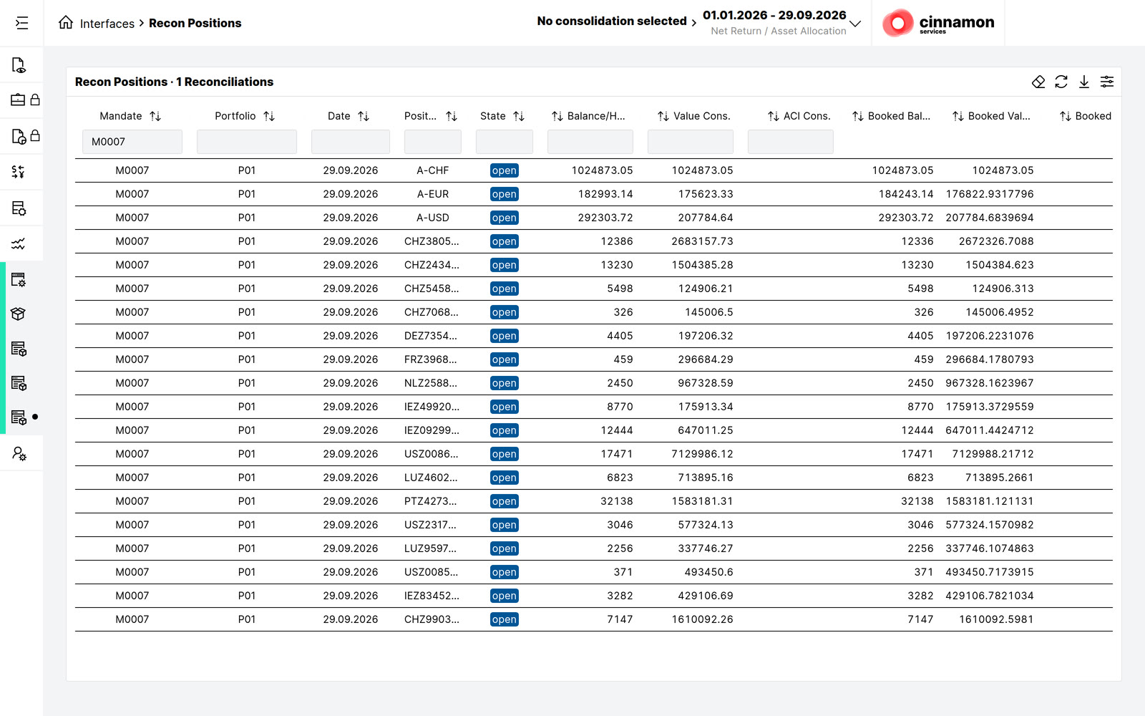Focus the State filter input
This screenshot has height=716, width=1145.
point(505,142)
